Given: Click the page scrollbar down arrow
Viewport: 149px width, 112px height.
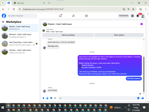Looking at the screenshot, I should tap(148, 102).
